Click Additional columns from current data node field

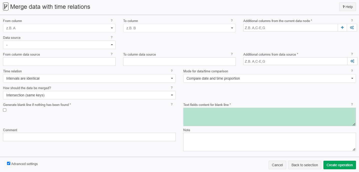[291, 28]
